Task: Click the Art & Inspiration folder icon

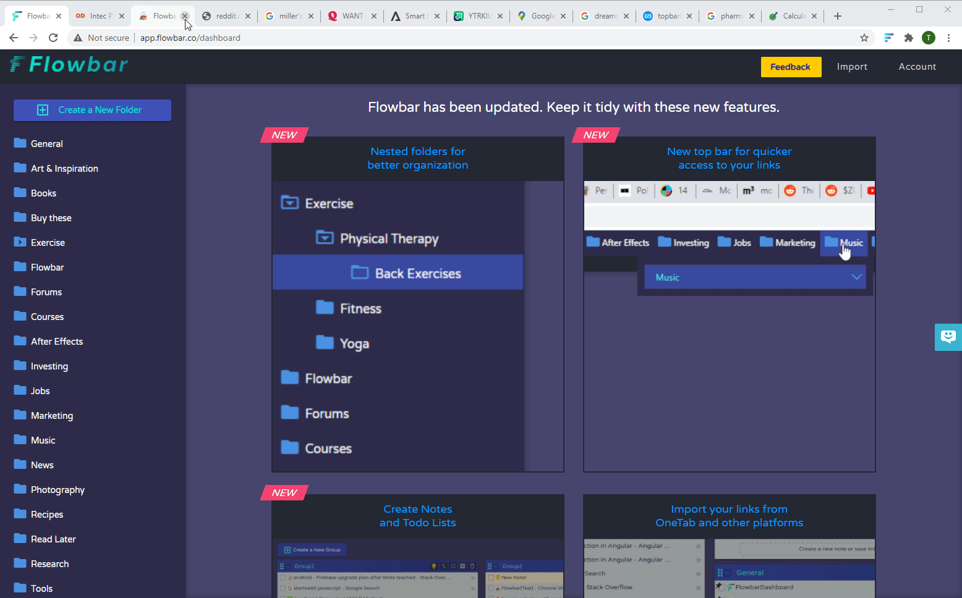Action: point(20,168)
